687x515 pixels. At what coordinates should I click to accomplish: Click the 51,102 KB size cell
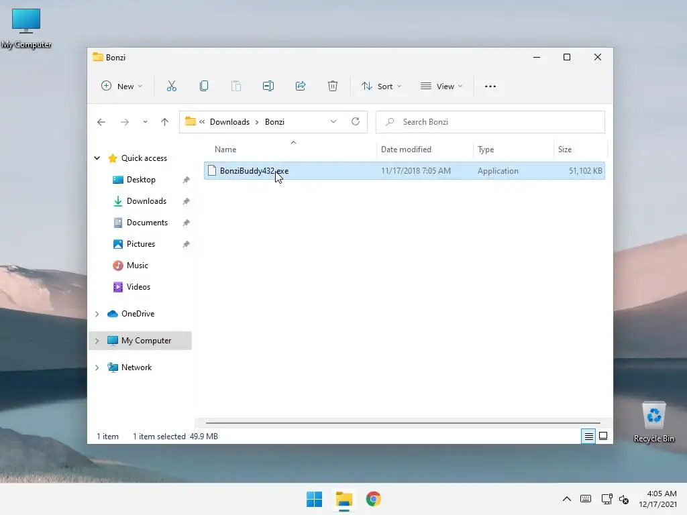[585, 171]
